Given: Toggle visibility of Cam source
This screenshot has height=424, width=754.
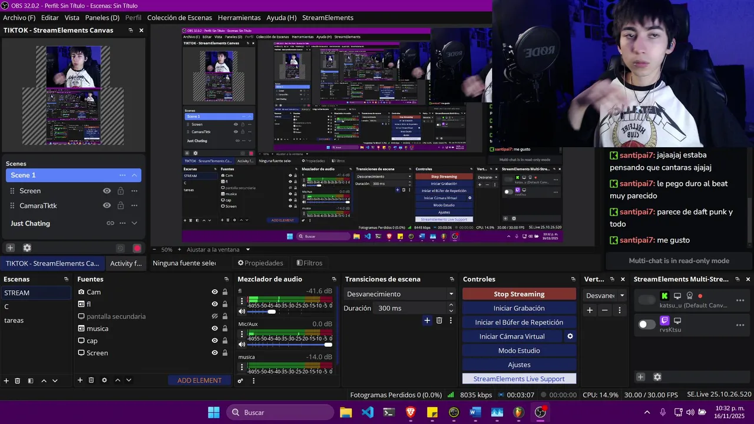Looking at the screenshot, I should [215, 292].
